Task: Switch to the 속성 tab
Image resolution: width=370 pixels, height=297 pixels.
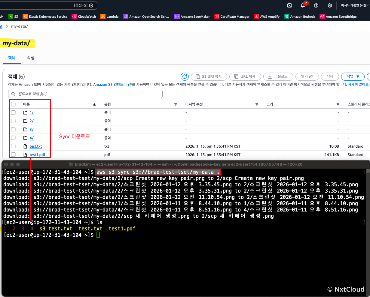Action: (31, 58)
